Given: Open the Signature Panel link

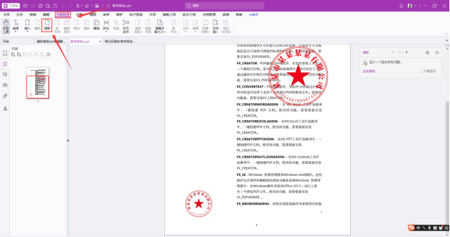Looking at the screenshot, I should point(369,71).
